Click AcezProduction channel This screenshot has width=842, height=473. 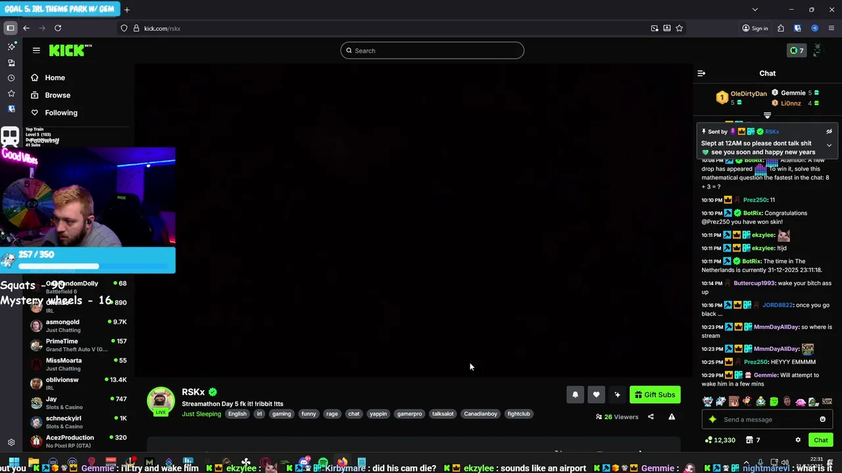click(78, 441)
